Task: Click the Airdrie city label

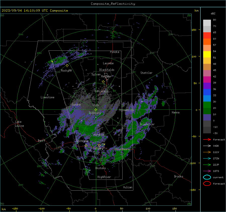Action: coord(99,135)
